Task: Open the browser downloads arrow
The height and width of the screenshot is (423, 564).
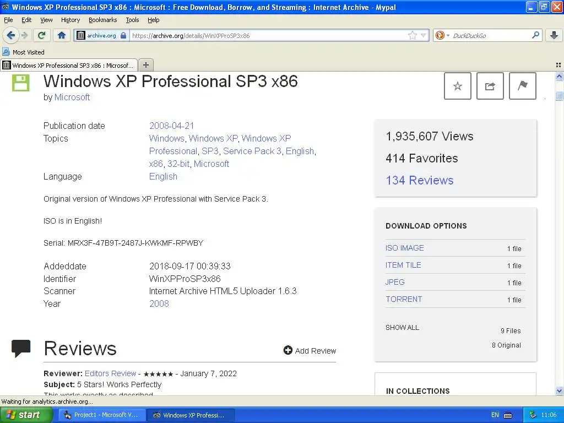Action: pos(554,35)
